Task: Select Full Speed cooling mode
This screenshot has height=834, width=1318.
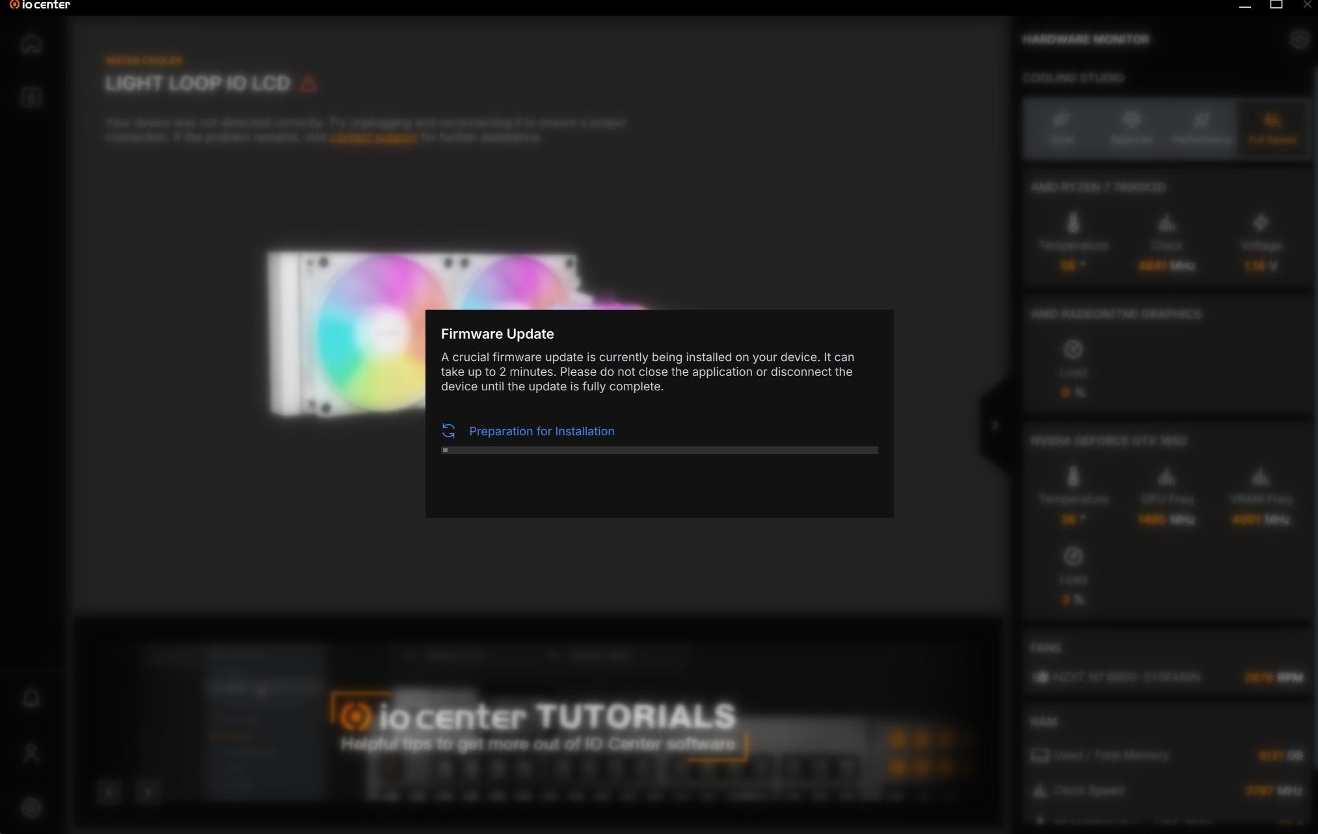Action: pyautogui.click(x=1272, y=128)
